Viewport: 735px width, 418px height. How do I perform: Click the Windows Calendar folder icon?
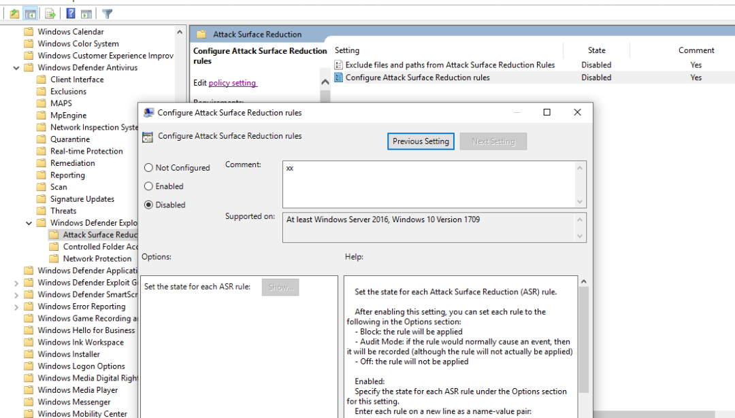pyautogui.click(x=29, y=31)
